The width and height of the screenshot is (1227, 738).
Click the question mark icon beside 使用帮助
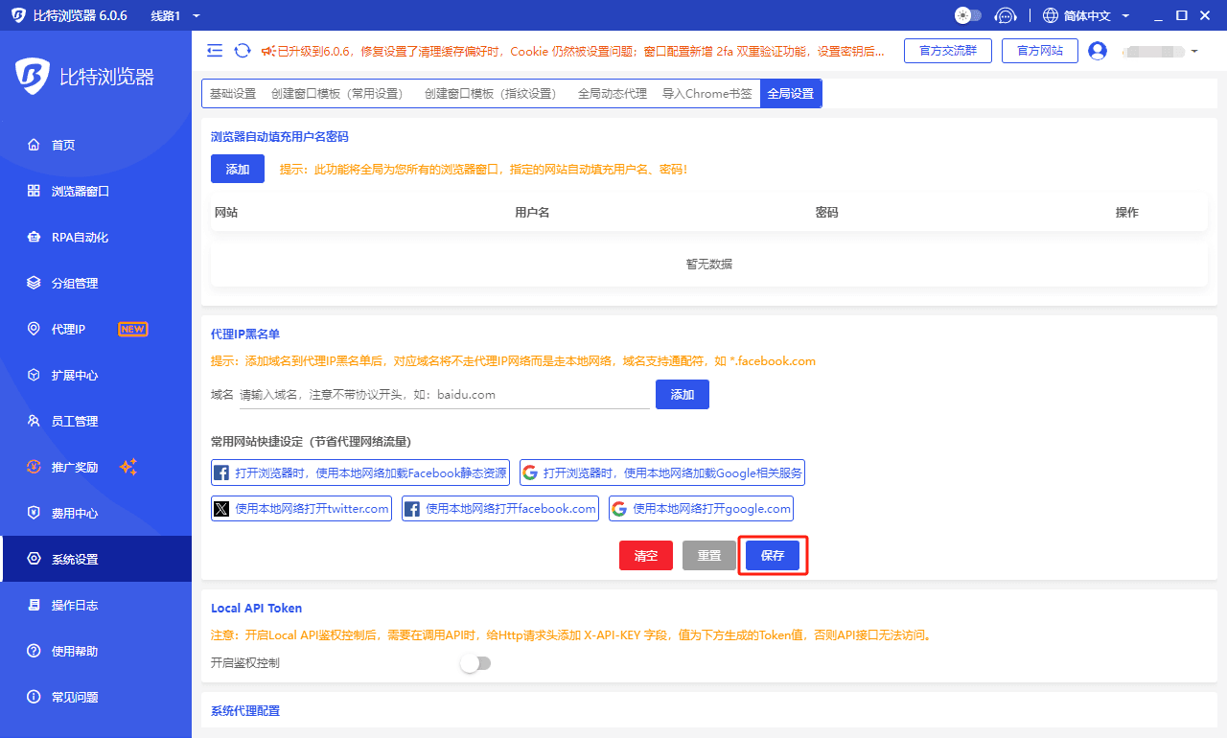[34, 651]
